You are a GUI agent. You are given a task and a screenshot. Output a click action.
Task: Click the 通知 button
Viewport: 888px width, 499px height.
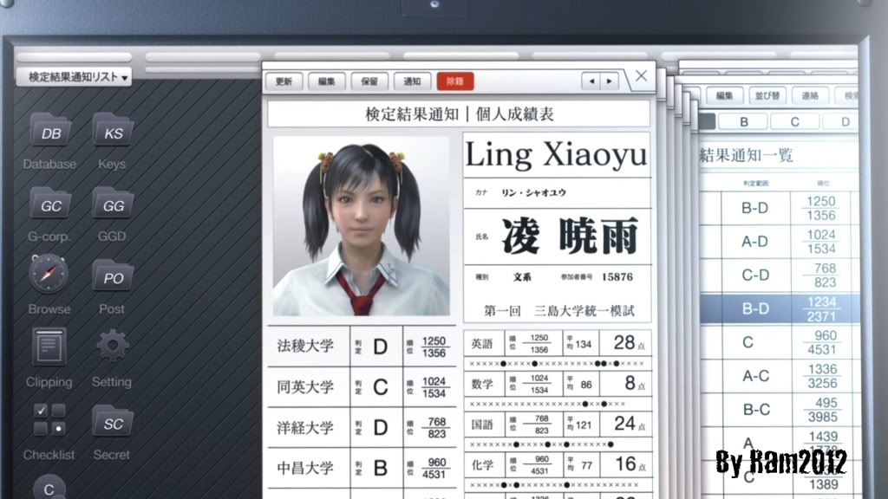click(x=412, y=81)
